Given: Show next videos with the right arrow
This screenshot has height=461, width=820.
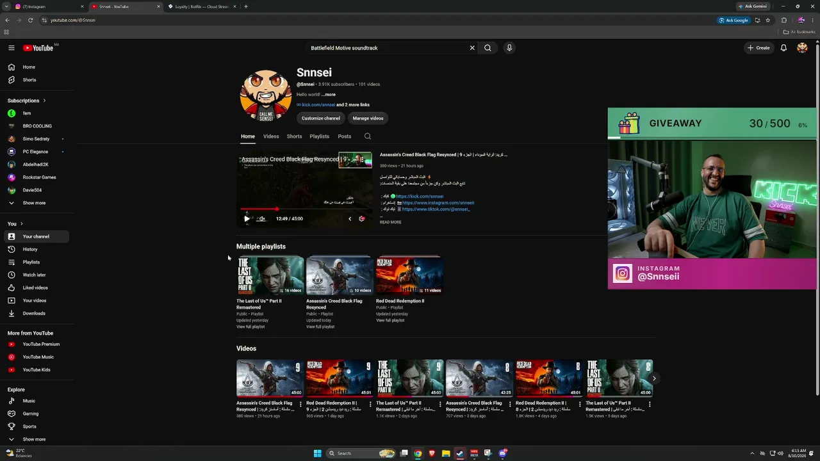Looking at the screenshot, I should tap(653, 378).
